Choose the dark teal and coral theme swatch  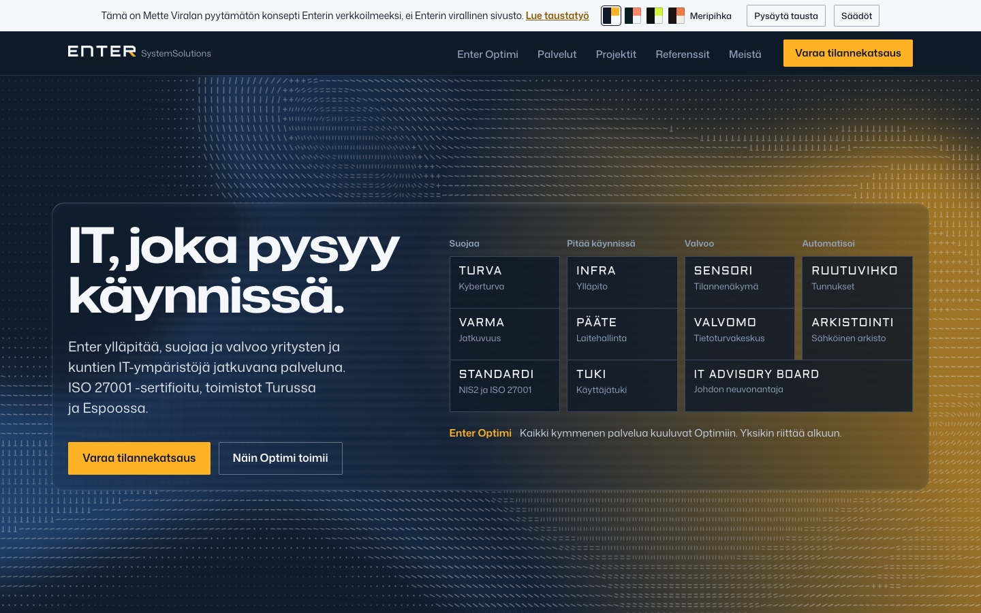pos(633,16)
